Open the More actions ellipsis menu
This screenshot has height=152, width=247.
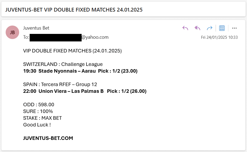click(234, 28)
